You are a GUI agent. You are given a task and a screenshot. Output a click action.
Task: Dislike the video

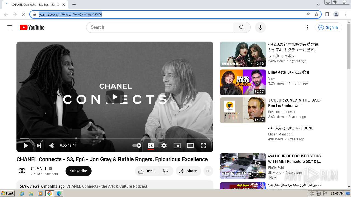point(166,171)
